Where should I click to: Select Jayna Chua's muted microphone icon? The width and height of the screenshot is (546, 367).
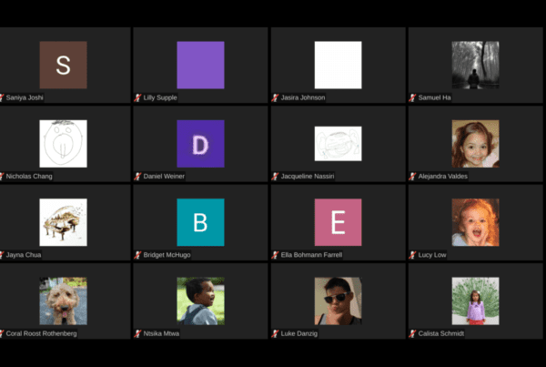pos(3,255)
